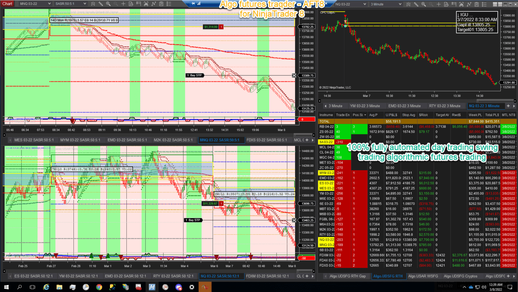The image size is (518, 292).
Task: Add a new chart tab with the plus button
Action: pos(508,106)
